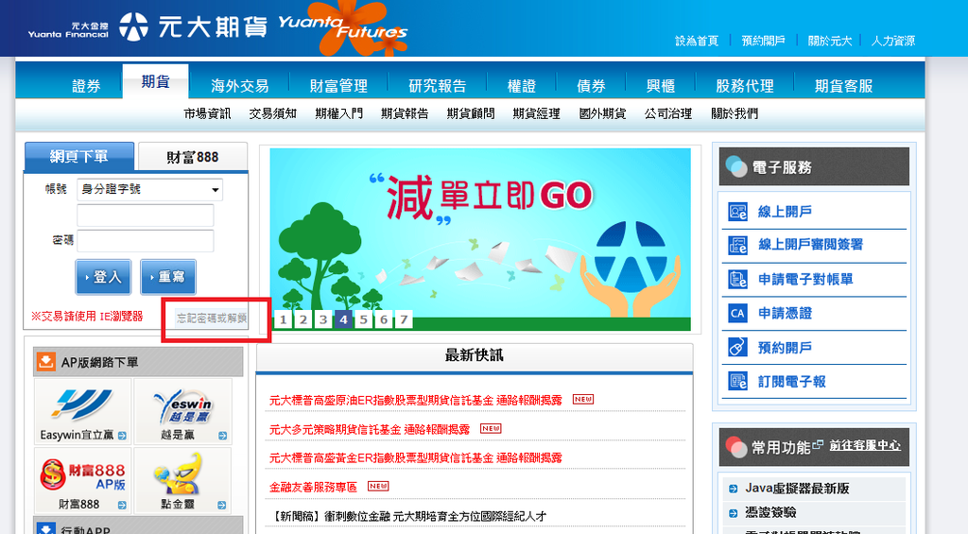This screenshot has height=534, width=968.
Task: Open the 興櫃 navigation tab
Action: [x=661, y=86]
